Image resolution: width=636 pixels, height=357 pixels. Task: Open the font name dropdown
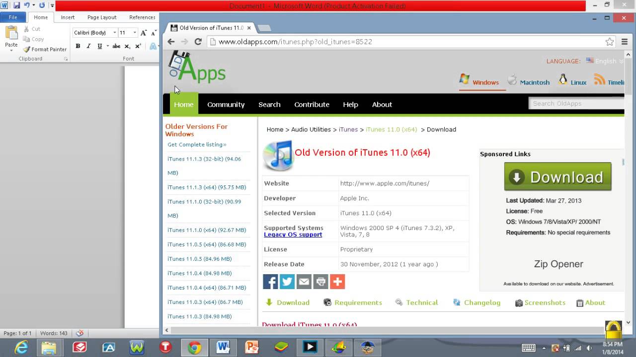click(115, 33)
